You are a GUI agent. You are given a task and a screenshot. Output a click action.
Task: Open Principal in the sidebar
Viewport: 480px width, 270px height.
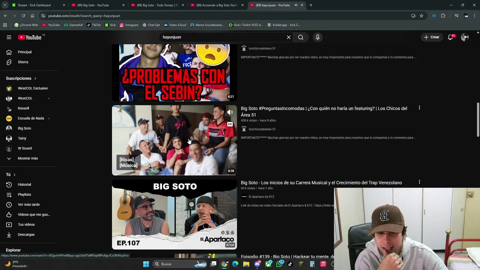click(x=25, y=52)
